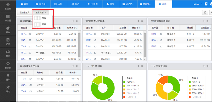This screenshot has height=102, width=212.
Task: Switch to the 规则 top tab
Action: pos(77,4)
